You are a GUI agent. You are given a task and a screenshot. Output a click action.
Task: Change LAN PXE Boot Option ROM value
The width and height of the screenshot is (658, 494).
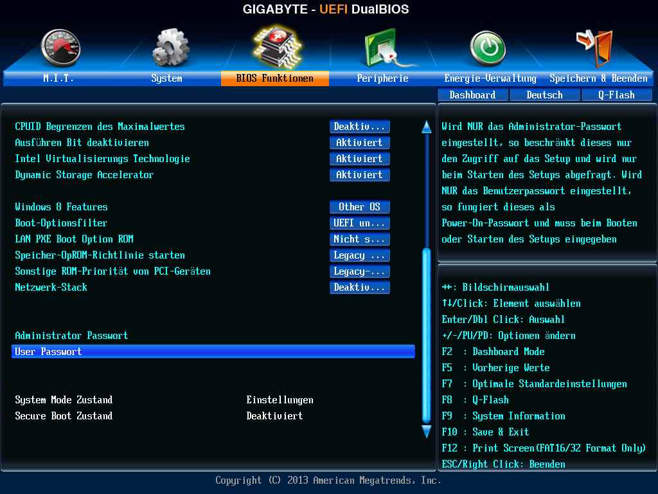(x=360, y=239)
